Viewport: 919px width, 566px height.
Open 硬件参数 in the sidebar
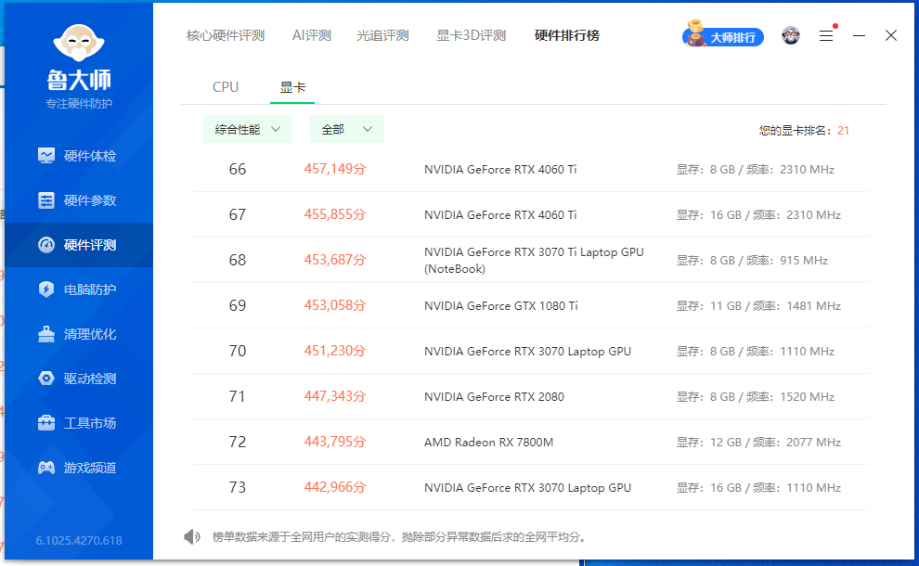tap(79, 200)
